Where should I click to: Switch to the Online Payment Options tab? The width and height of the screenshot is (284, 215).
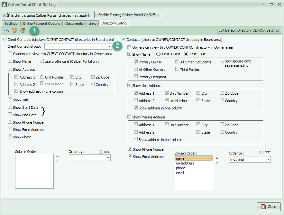point(41,23)
